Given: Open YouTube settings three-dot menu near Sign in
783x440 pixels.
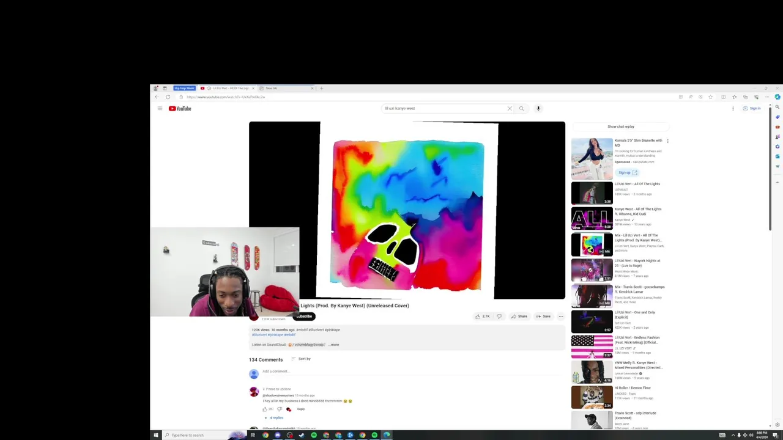Looking at the screenshot, I should click(x=733, y=109).
